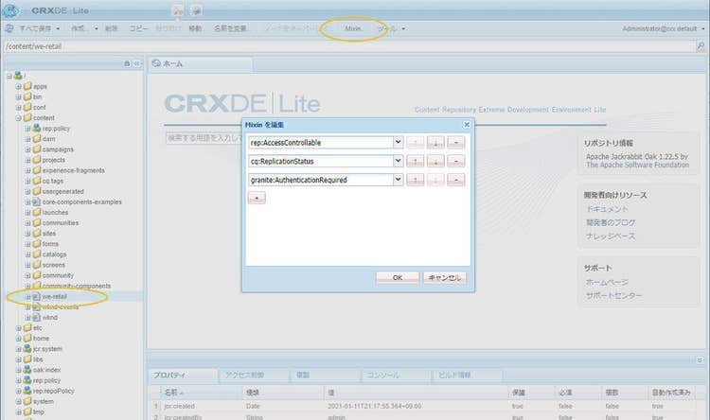Expand the apps folder in tree
The image size is (710, 420).
coord(18,86)
